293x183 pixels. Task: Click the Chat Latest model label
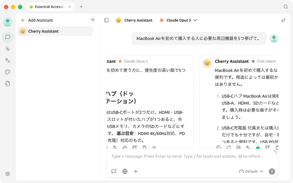266,61
